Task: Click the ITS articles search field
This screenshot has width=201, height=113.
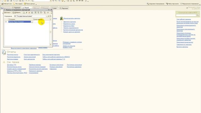Action: pos(186,15)
